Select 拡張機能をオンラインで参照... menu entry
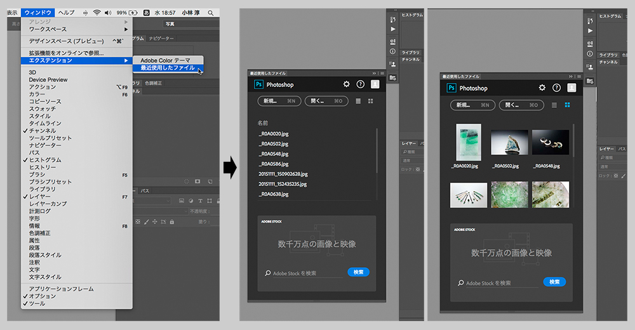 coord(76,53)
